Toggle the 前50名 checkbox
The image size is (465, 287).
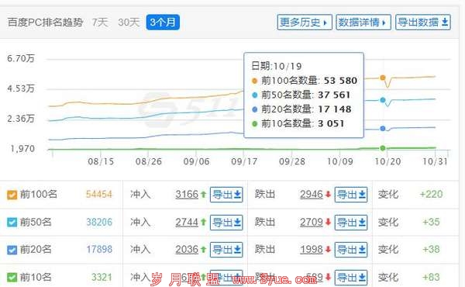pyautogui.click(x=12, y=223)
